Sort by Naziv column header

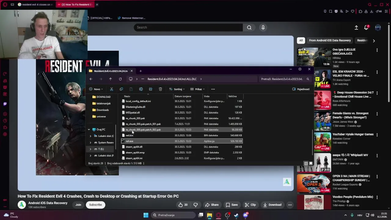coord(127,96)
